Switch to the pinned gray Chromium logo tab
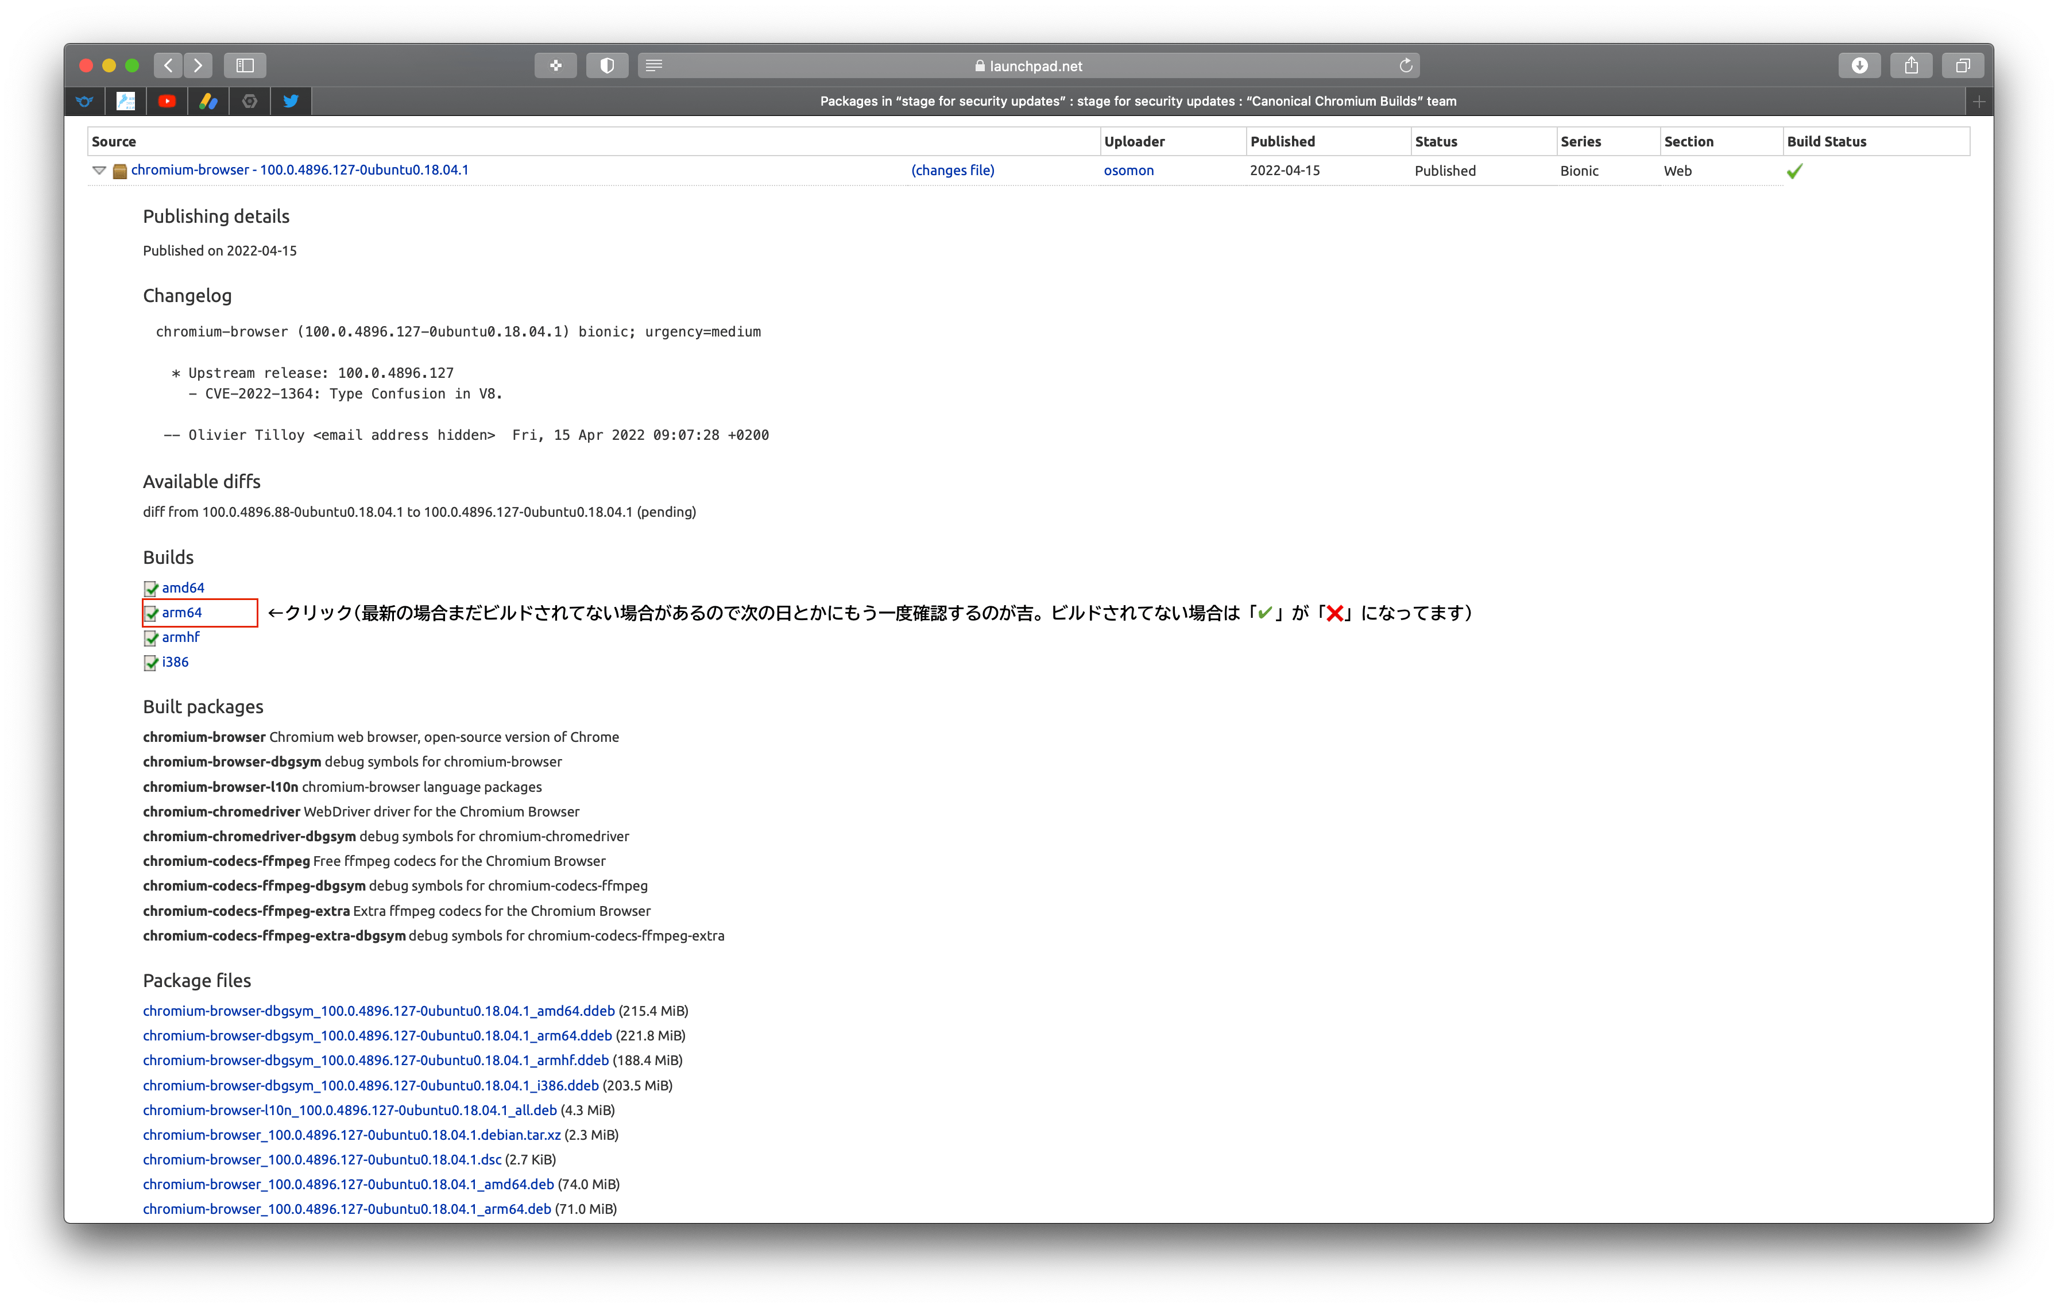The width and height of the screenshot is (2058, 1308). pos(250,102)
